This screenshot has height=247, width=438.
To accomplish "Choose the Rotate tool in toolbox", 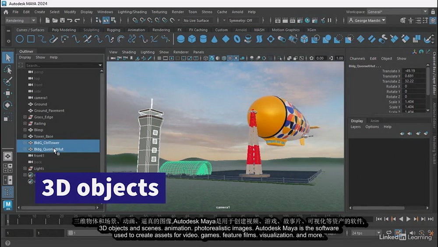I will coord(8,105).
